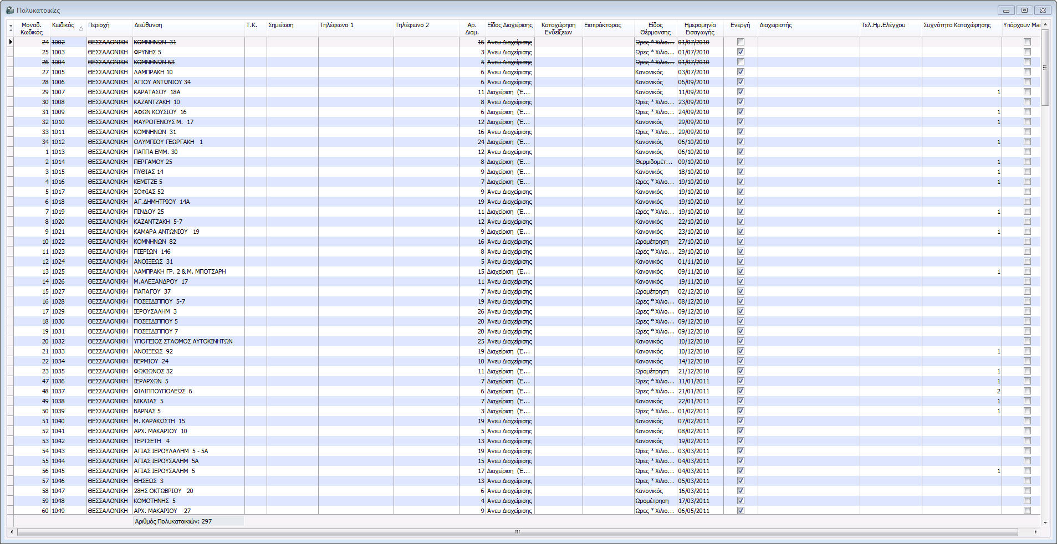Image resolution: width=1057 pixels, height=544 pixels.
Task: Click Θερμιδομέτ... heating cell for ΠΕΡΓΑΜΟΥ 25
Action: 655,162
